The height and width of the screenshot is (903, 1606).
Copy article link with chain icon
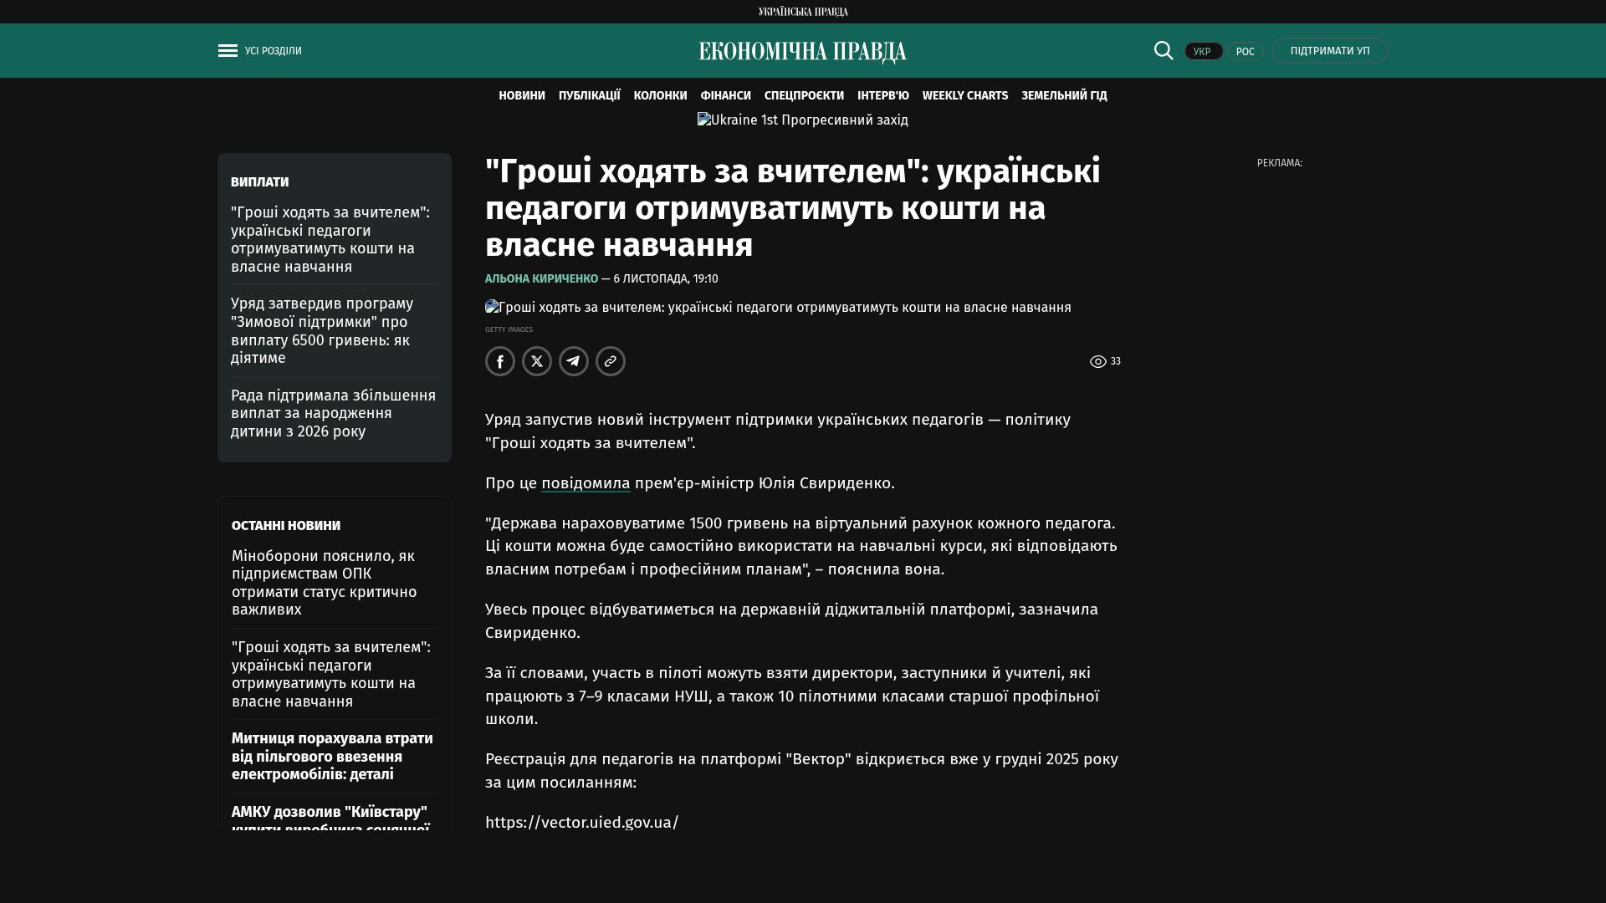click(611, 361)
